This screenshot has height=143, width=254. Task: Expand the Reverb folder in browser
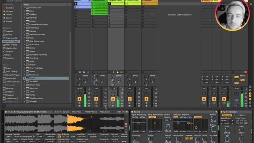(25, 78)
